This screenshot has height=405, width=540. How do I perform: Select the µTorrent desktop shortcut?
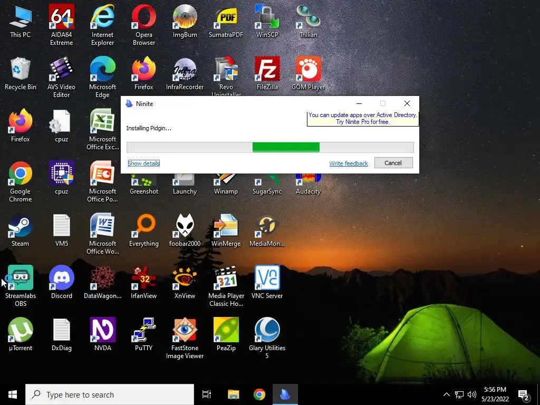pos(21,335)
